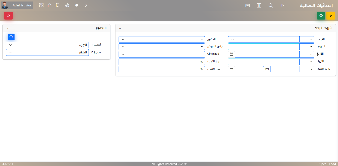The height and width of the screenshot is (166, 338).
Task: Open bookmarks using the bookmark icon
Action: click(x=58, y=5)
